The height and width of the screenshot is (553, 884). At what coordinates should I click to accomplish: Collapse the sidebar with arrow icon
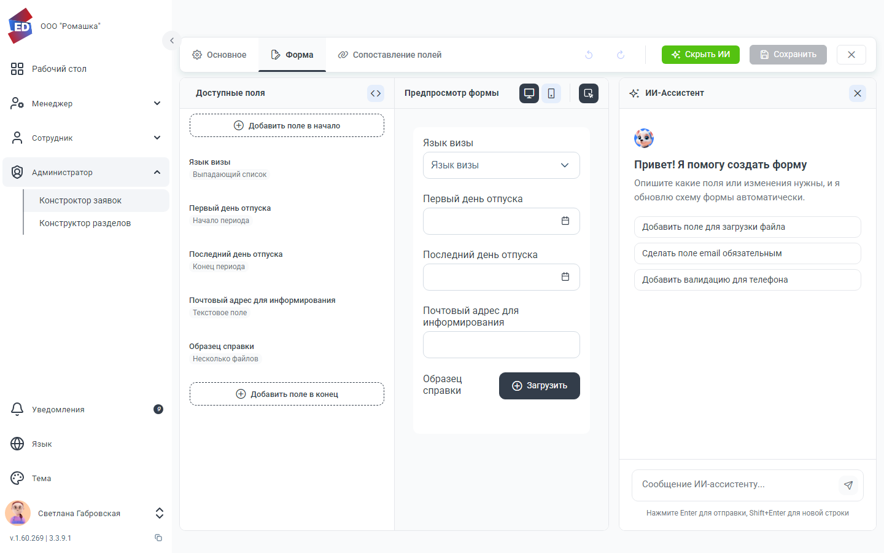(172, 41)
